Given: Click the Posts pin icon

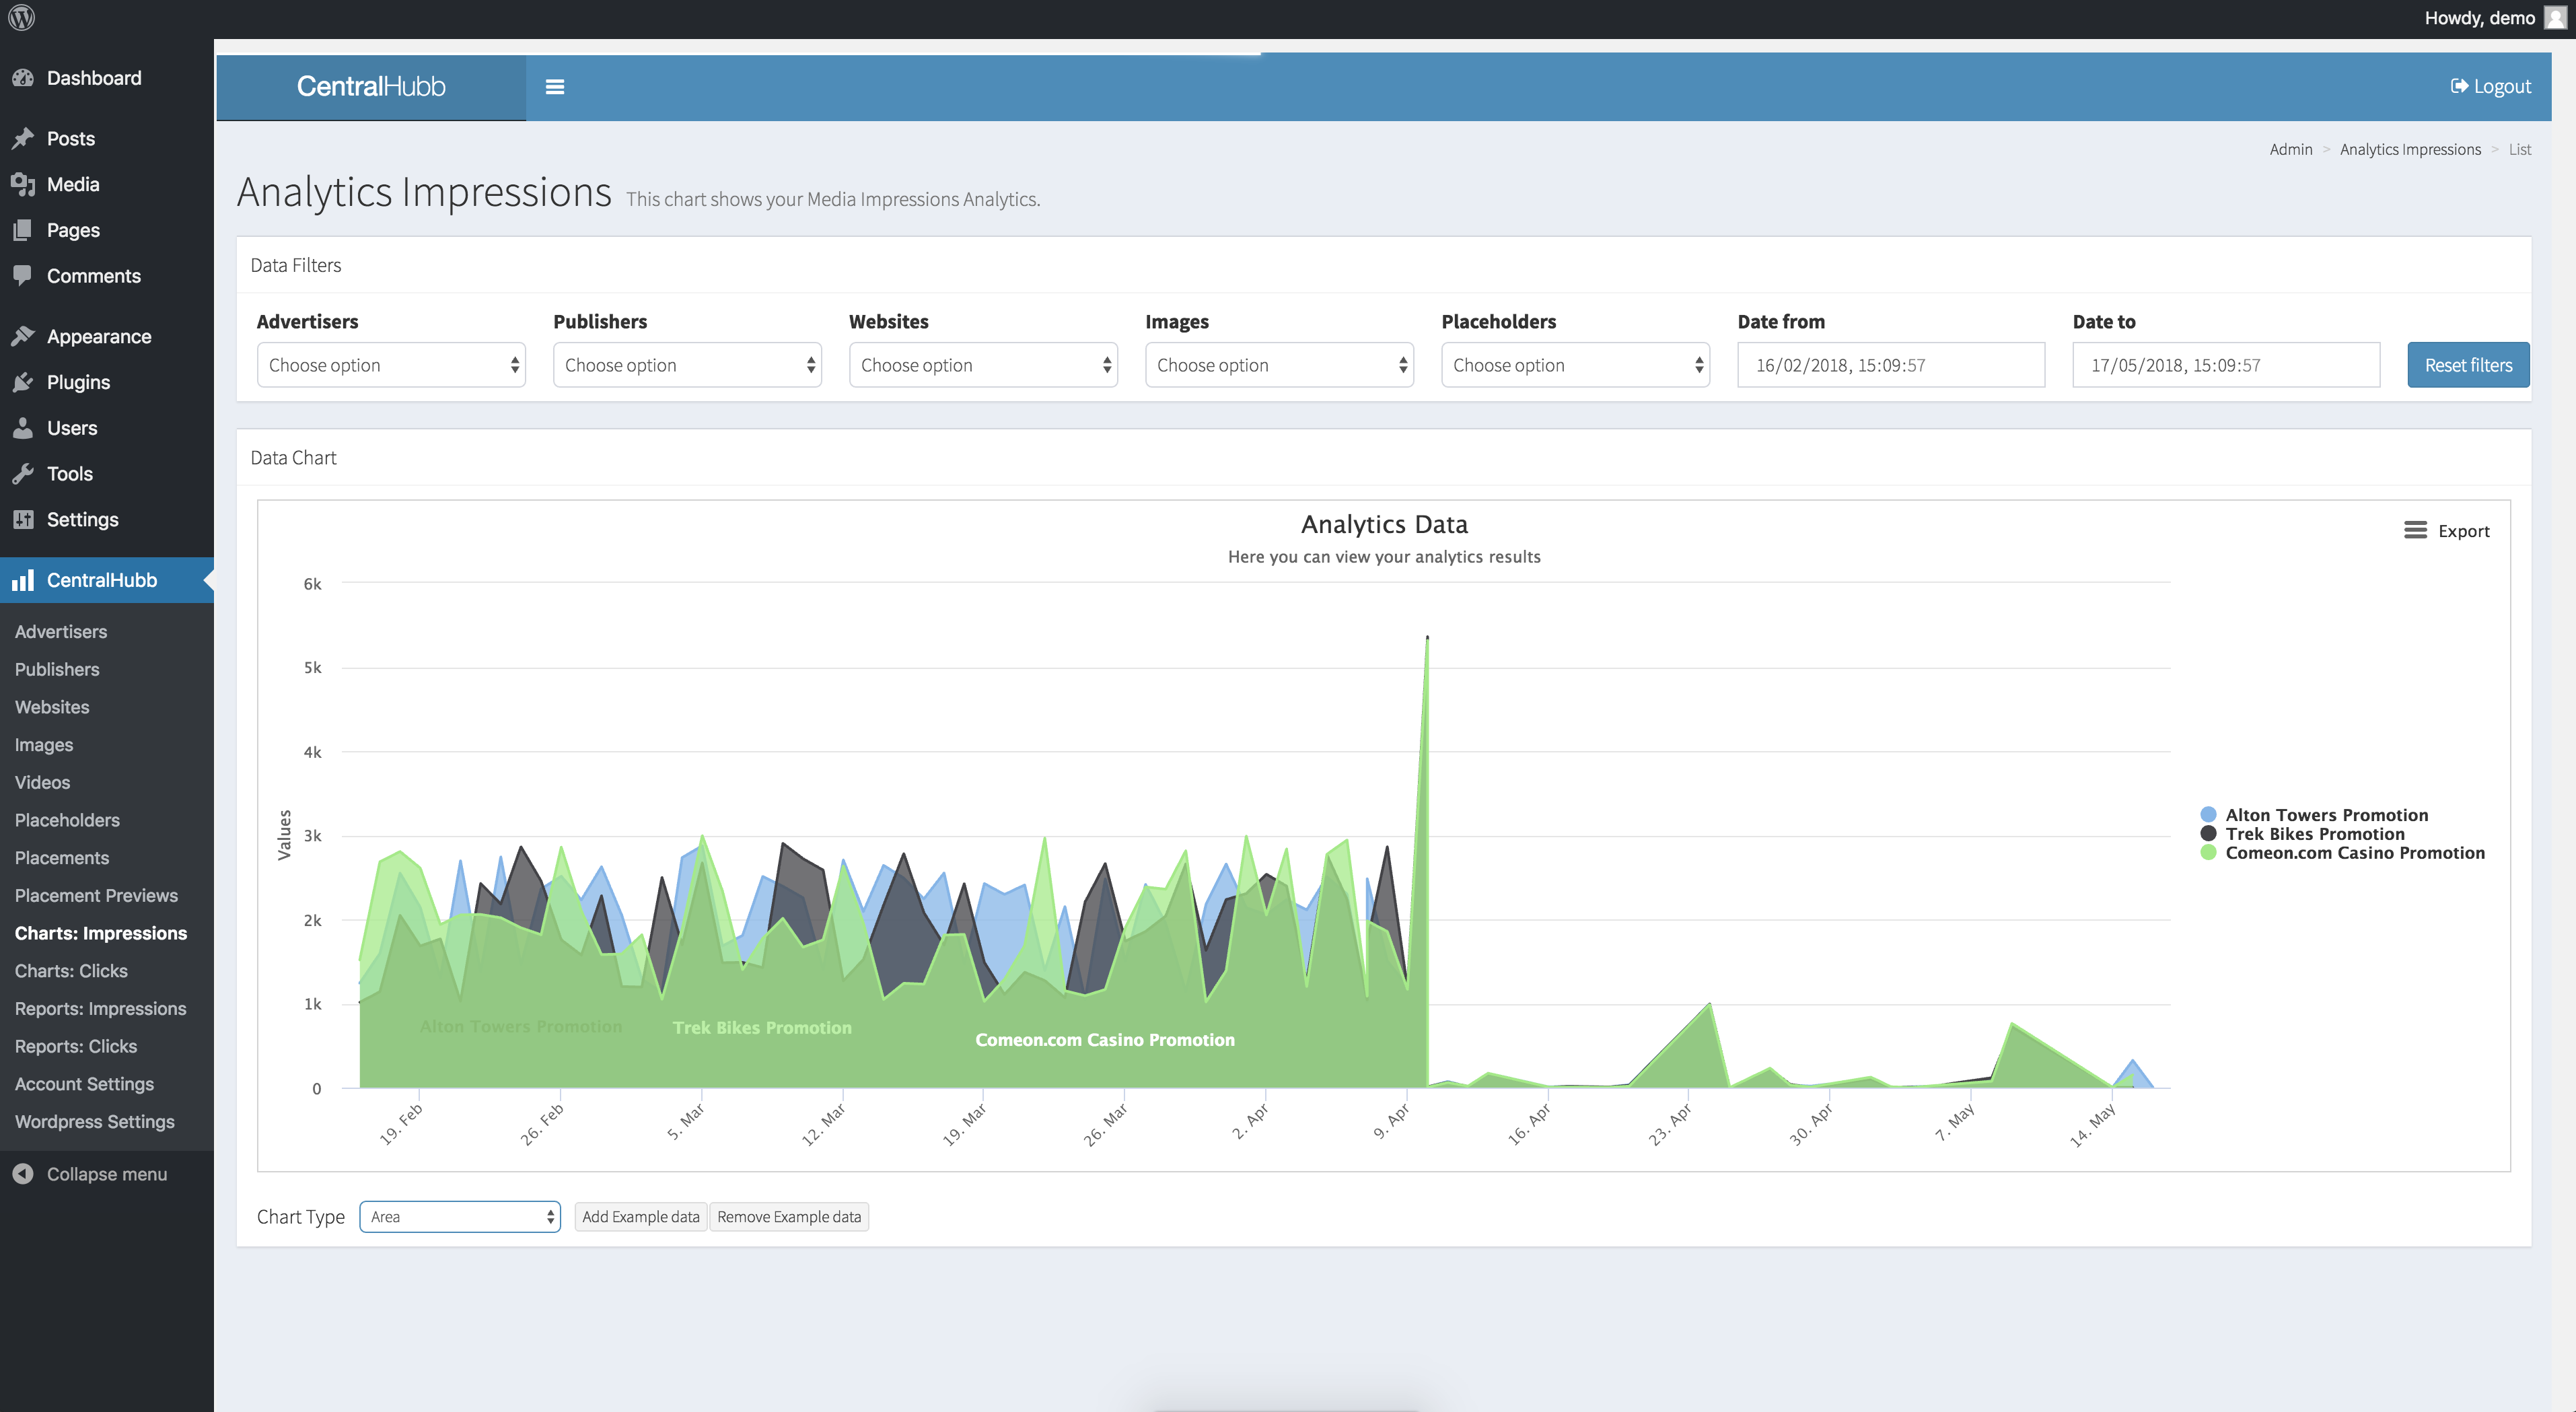Looking at the screenshot, I should (x=23, y=139).
